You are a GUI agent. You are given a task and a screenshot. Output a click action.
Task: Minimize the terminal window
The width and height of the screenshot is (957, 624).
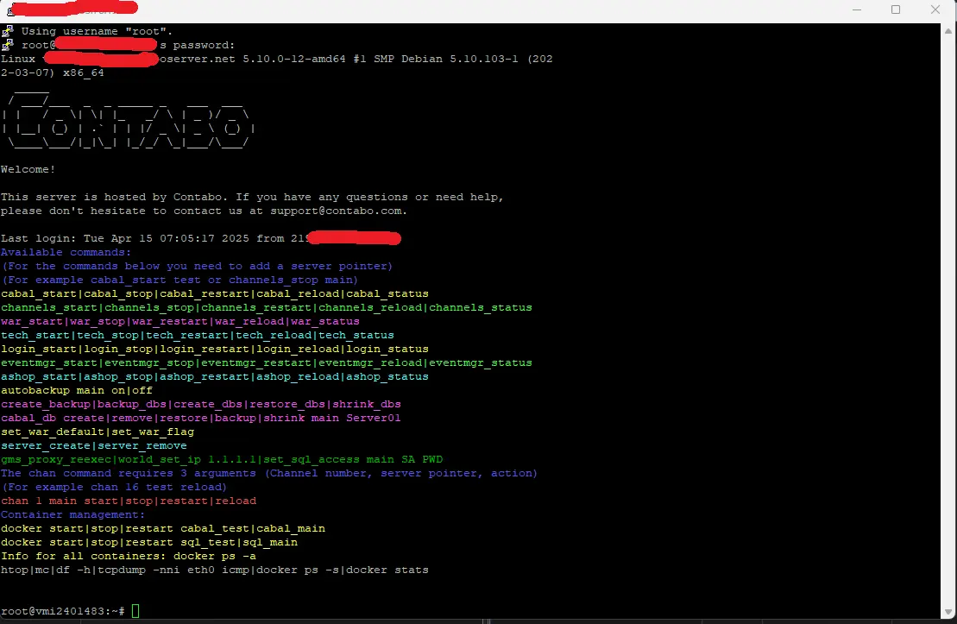point(857,9)
